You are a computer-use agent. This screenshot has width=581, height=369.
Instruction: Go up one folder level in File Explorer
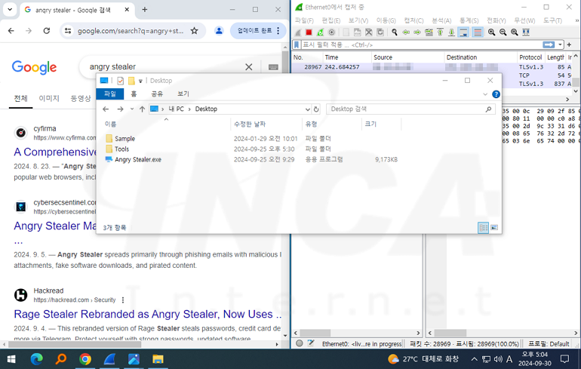(x=142, y=109)
